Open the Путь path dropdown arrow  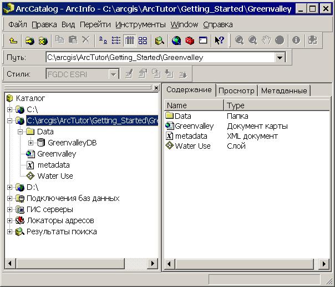tap(280, 58)
